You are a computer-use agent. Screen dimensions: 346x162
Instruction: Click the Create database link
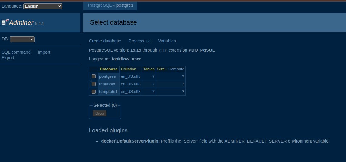tap(105, 41)
